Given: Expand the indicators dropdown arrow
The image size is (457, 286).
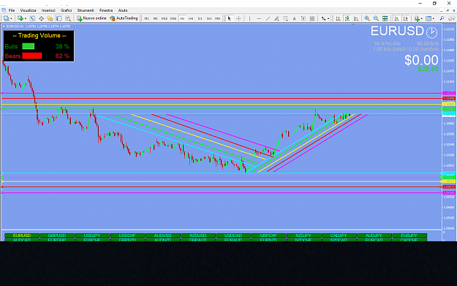Looking at the screenshot, I should 422,19.
